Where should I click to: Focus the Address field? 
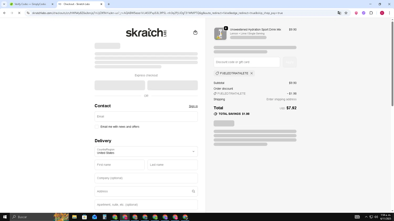pos(146,191)
